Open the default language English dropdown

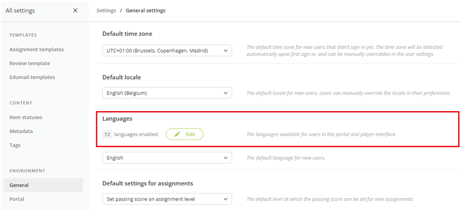pyautogui.click(x=167, y=158)
